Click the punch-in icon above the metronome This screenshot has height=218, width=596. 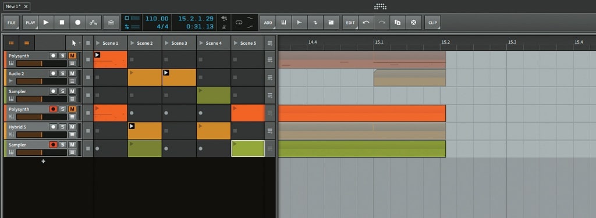[x=224, y=18]
